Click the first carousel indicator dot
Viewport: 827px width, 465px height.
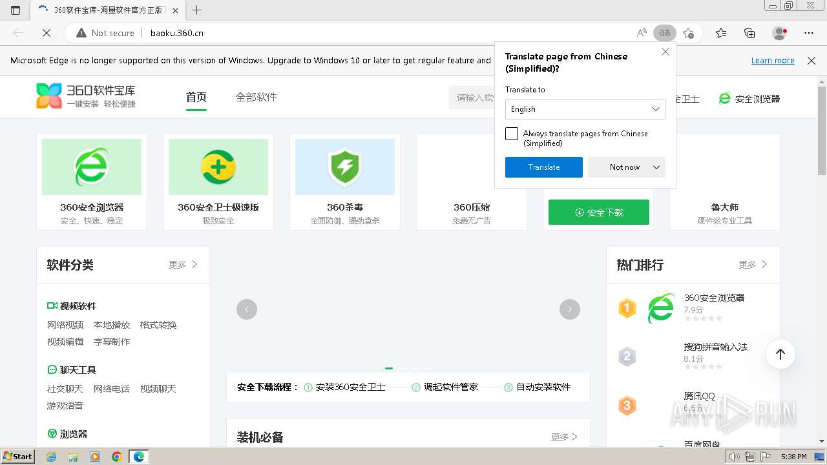point(389,368)
